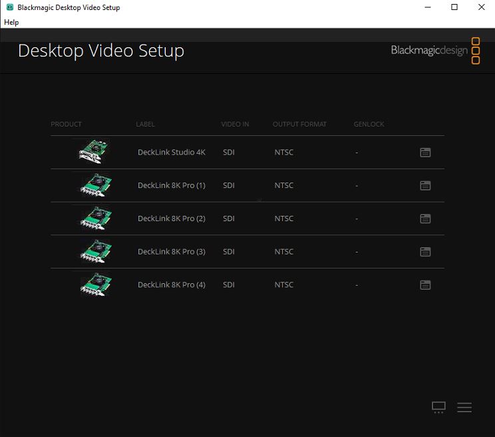Image resolution: width=495 pixels, height=437 pixels.
Task: Click the Desktop Video Setup heading
Action: coord(101,51)
